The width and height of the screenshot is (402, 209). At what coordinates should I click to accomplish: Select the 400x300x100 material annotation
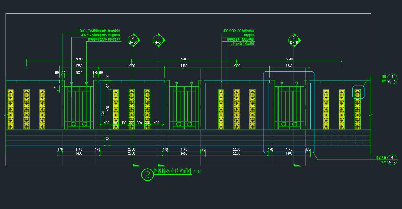pos(239,31)
